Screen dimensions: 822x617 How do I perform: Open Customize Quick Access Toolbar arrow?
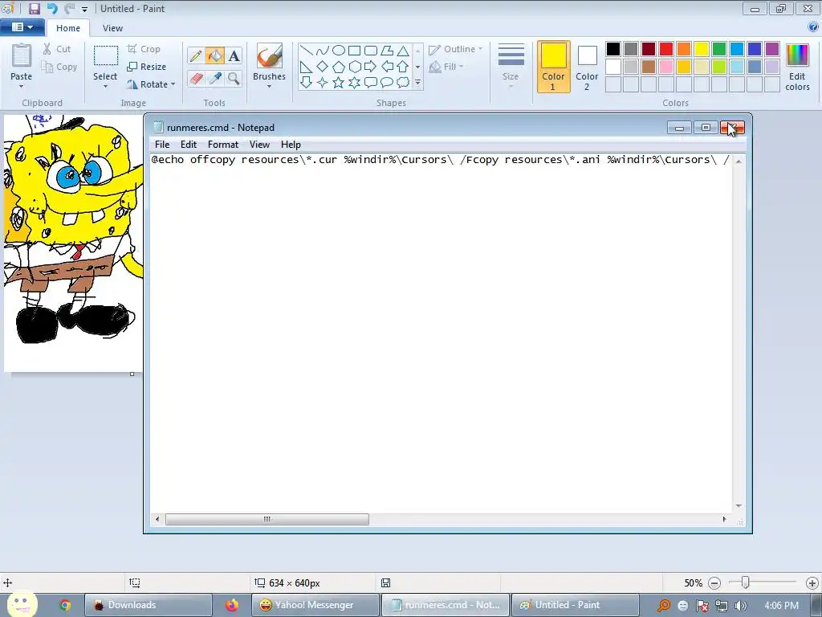(84, 10)
